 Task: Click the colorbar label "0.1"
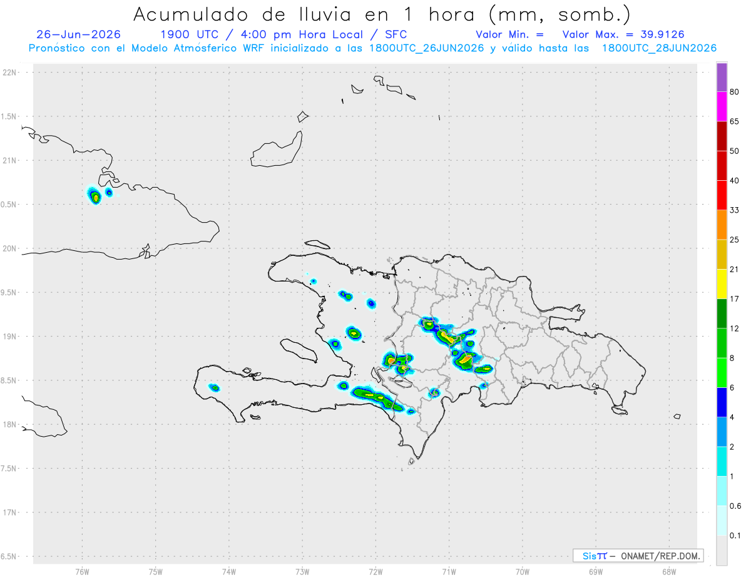coord(736,536)
